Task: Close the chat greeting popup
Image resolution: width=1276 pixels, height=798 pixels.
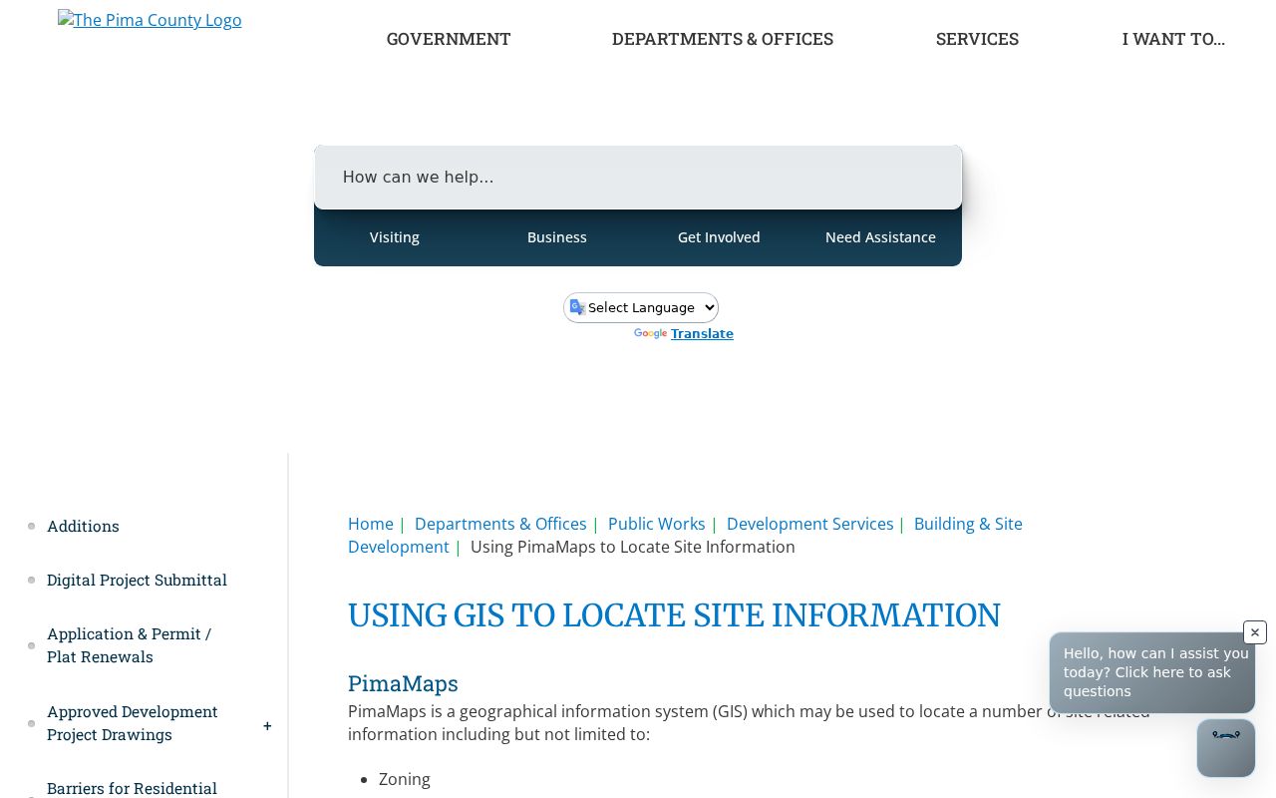Action: pos(1254,632)
